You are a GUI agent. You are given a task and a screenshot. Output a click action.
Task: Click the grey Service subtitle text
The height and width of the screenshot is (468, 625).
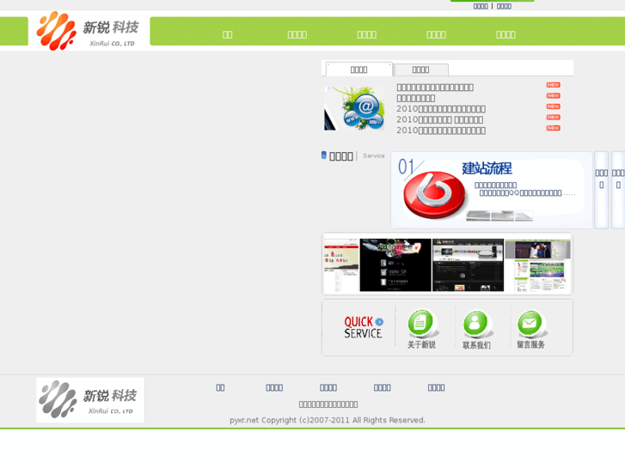[374, 155]
